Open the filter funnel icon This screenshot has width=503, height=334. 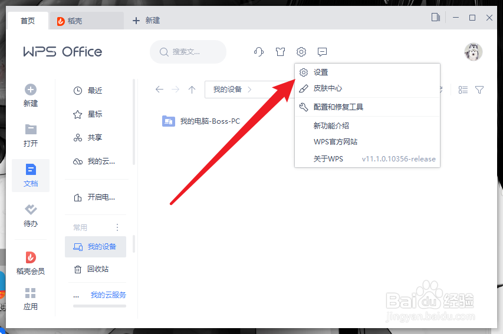pyautogui.click(x=479, y=90)
